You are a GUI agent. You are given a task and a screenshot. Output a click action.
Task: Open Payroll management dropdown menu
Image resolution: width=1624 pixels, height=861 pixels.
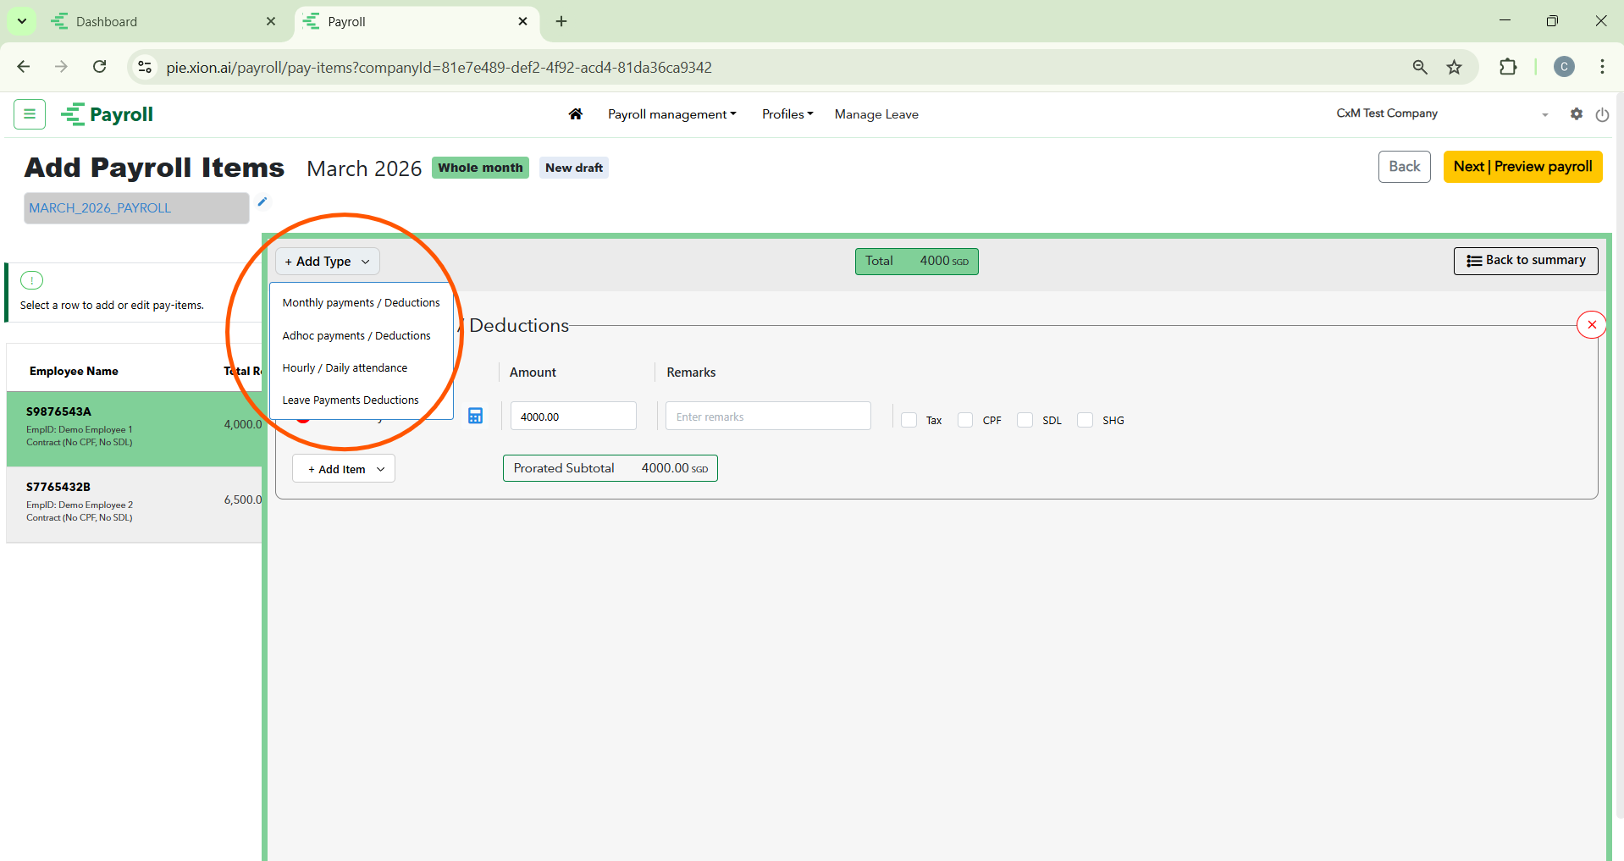click(671, 114)
